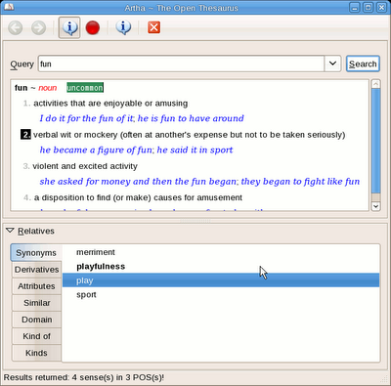Go back with the left arrow toolbar icon
The height and width of the screenshot is (386, 391).
16,27
